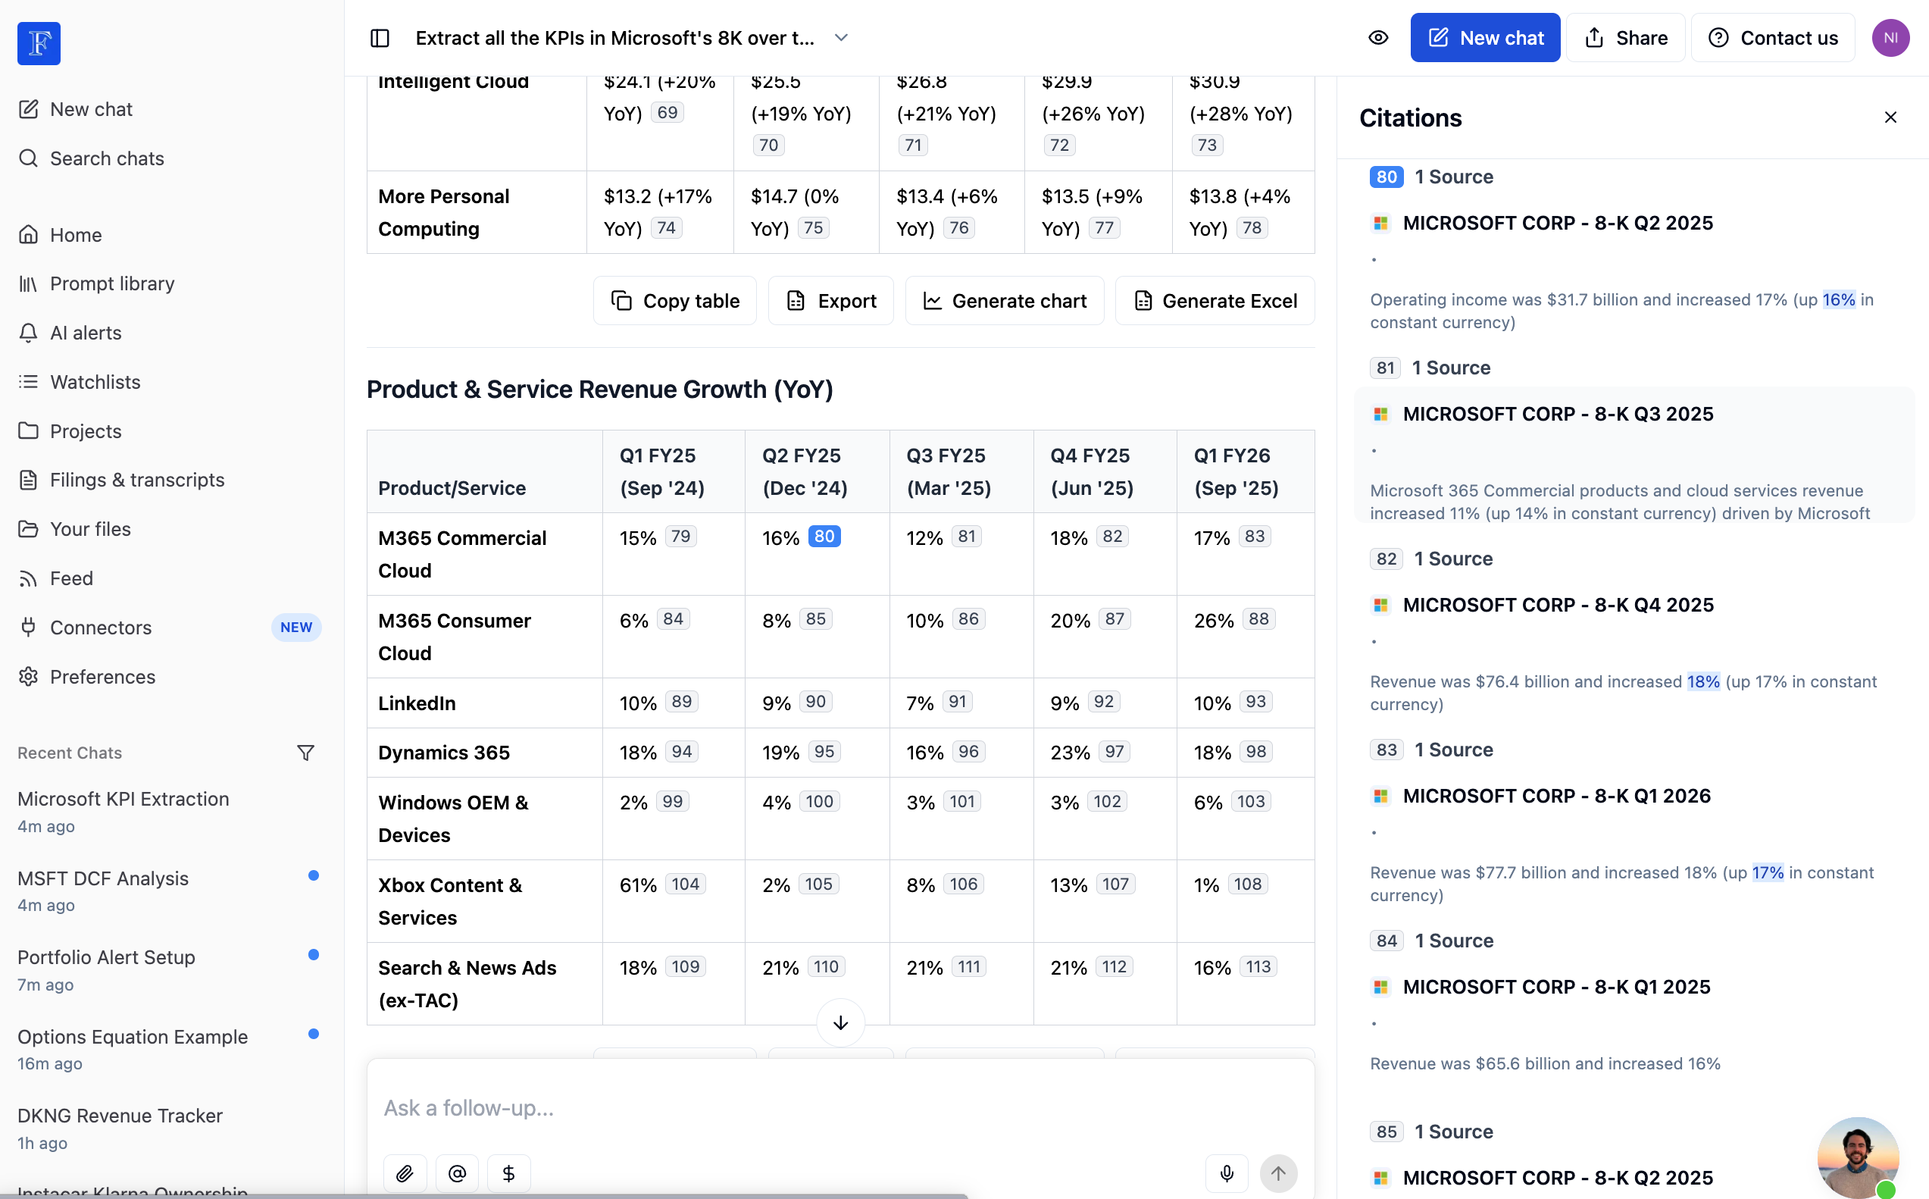Click the scroll-to-bottom arrow button
This screenshot has width=1929, height=1199.
tap(840, 1022)
